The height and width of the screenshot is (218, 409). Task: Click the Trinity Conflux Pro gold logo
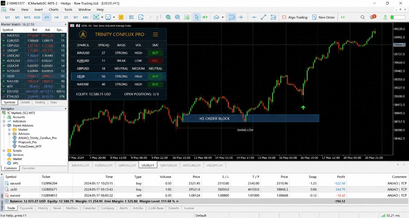click(83, 34)
